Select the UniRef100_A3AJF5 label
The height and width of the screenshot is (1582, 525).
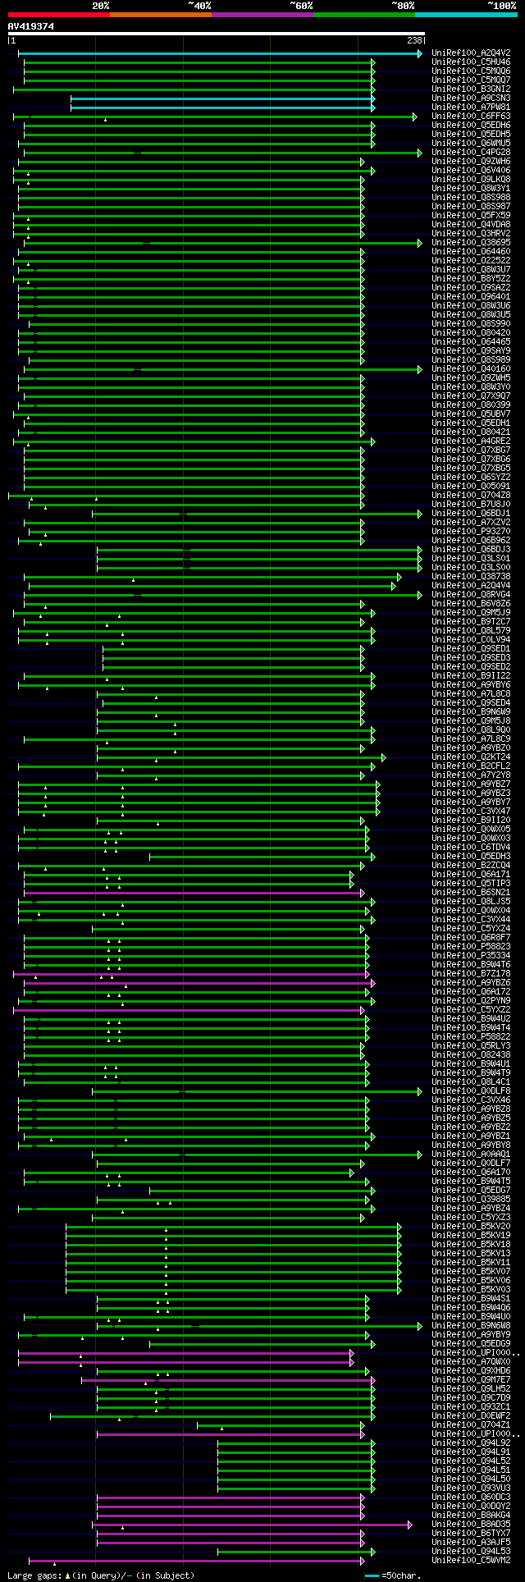click(x=471, y=1543)
